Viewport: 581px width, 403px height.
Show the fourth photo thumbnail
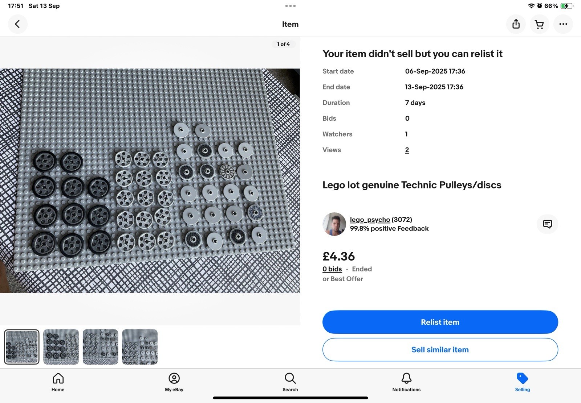tap(140, 347)
